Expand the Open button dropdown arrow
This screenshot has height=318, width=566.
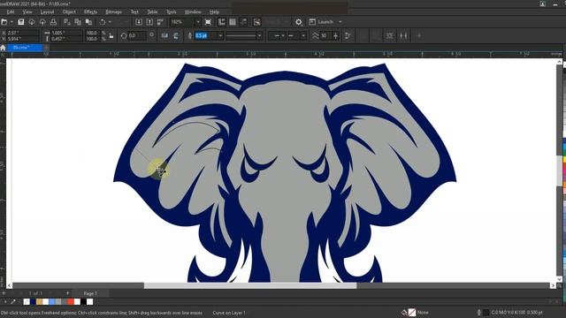point(11,22)
